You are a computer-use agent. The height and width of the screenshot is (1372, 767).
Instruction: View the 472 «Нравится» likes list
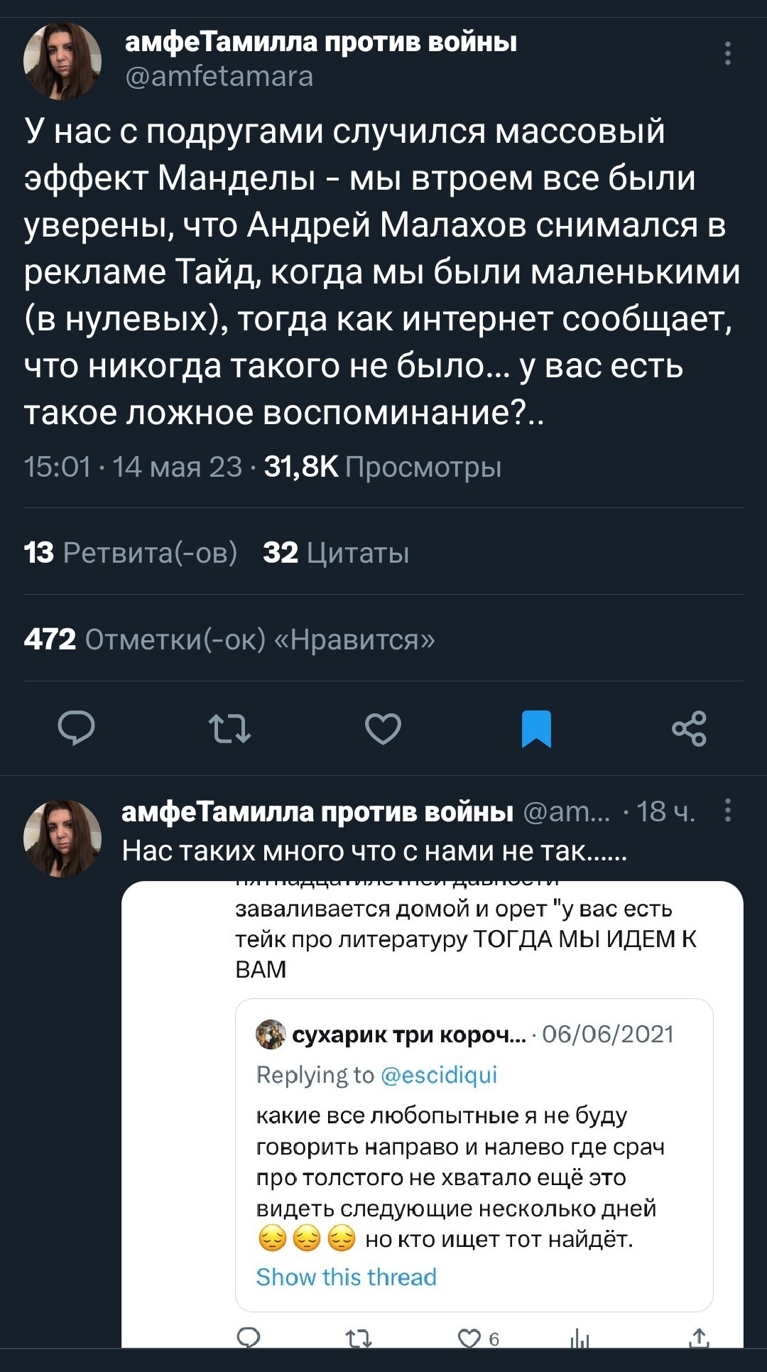[229, 639]
